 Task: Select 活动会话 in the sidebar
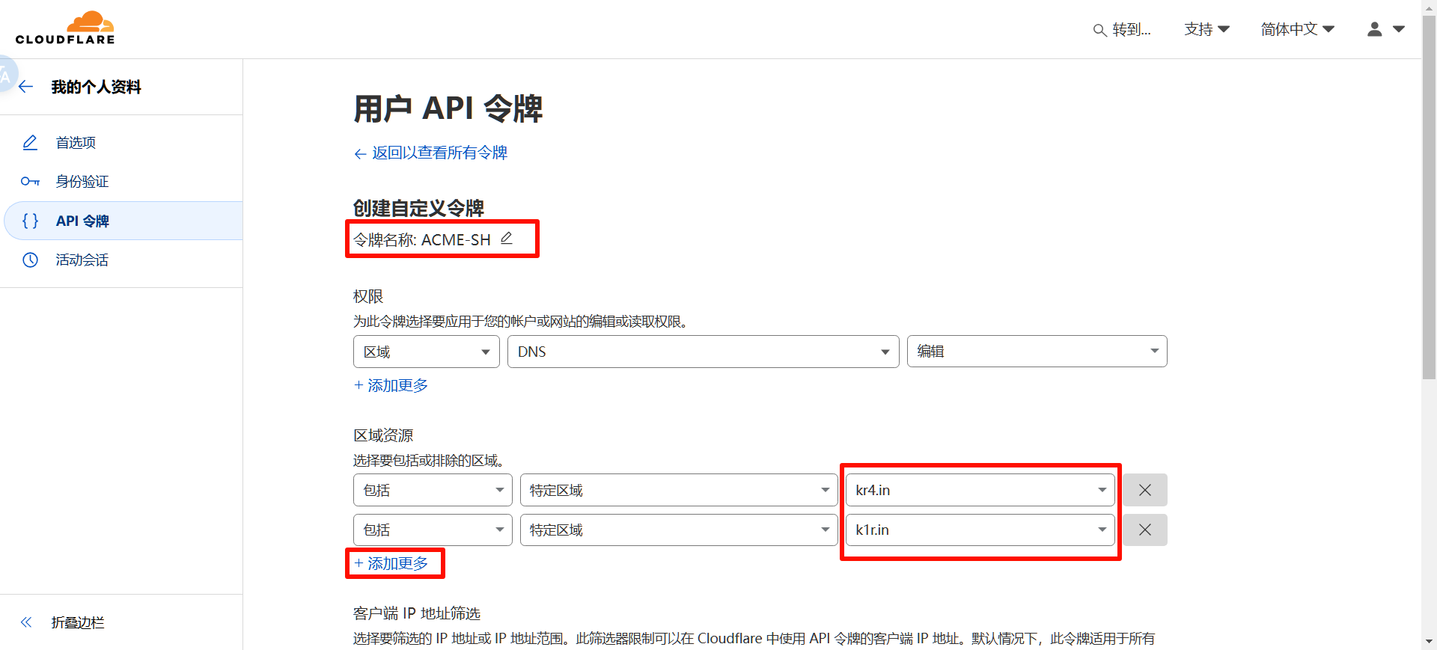click(x=82, y=260)
